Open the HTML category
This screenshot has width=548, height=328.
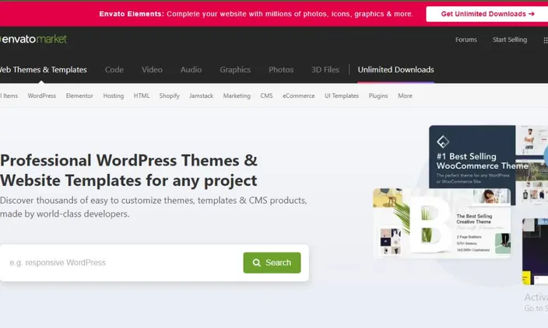[x=142, y=96]
